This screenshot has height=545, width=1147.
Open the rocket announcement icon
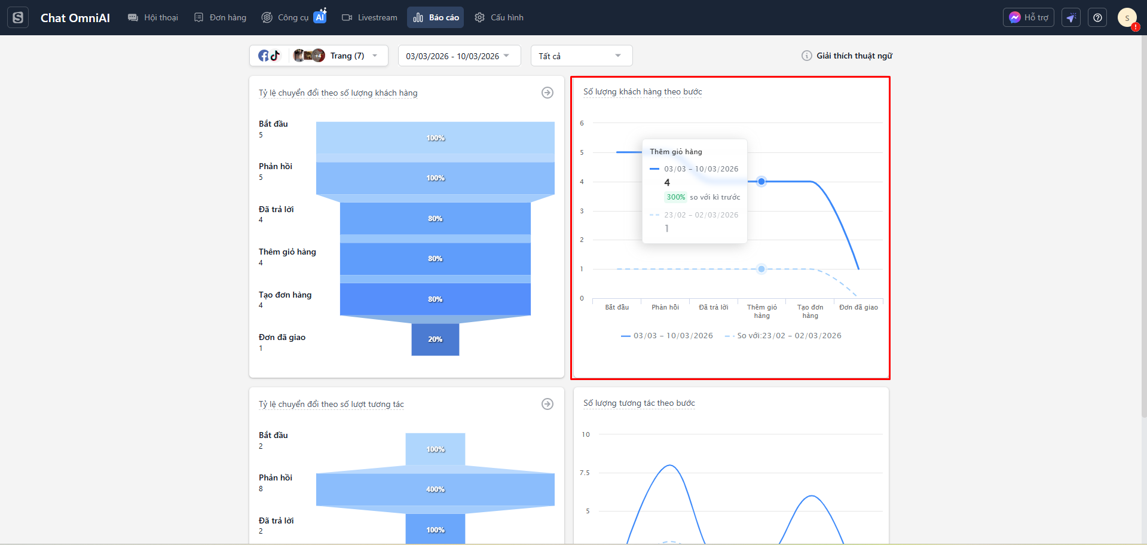[x=1071, y=18]
